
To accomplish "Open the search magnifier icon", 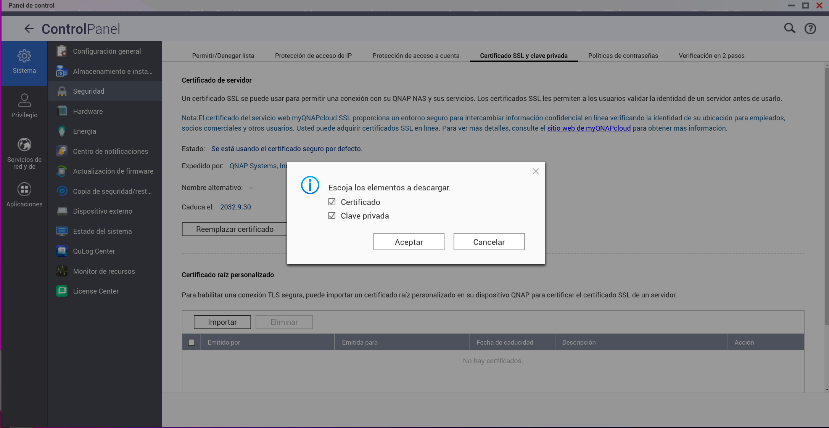I will pos(789,28).
